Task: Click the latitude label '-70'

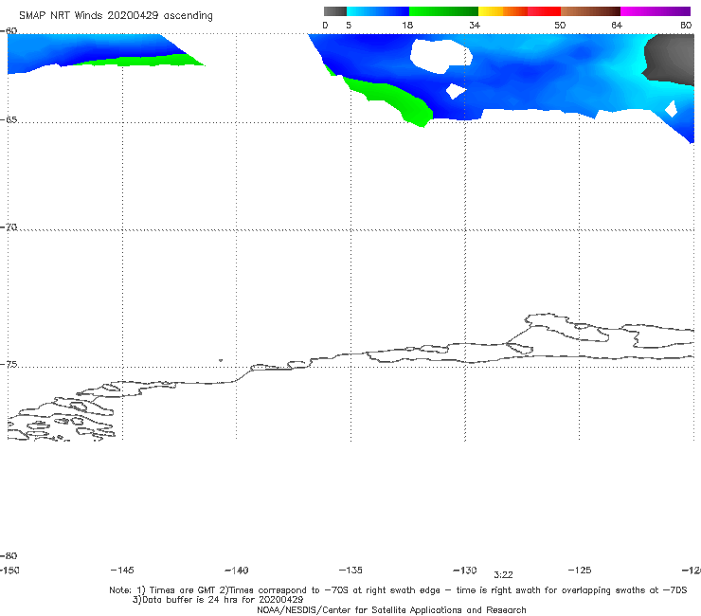Action: (9, 227)
